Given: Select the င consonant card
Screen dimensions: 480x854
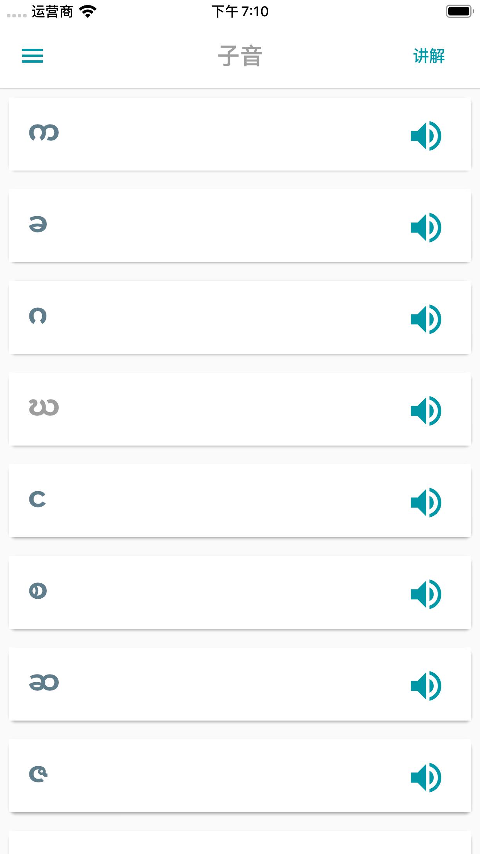Looking at the screenshot, I should pyautogui.click(x=240, y=500).
